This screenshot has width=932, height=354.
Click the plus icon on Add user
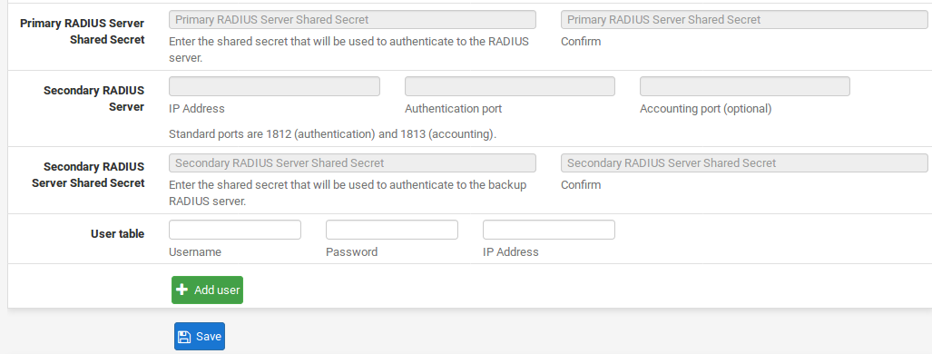[x=182, y=290]
